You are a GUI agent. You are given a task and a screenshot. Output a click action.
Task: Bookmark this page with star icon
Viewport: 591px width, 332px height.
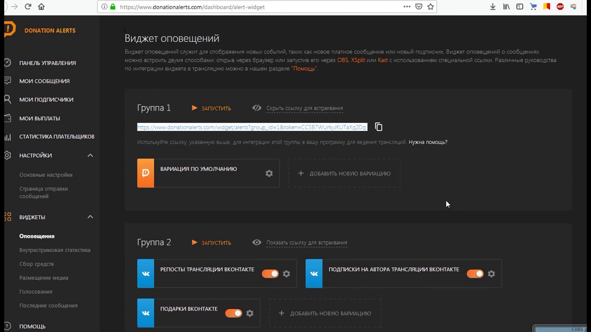click(430, 6)
